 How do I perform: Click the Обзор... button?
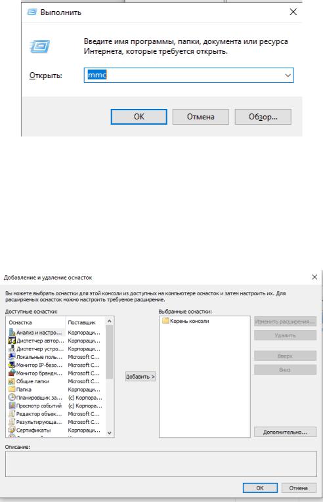[x=263, y=117]
